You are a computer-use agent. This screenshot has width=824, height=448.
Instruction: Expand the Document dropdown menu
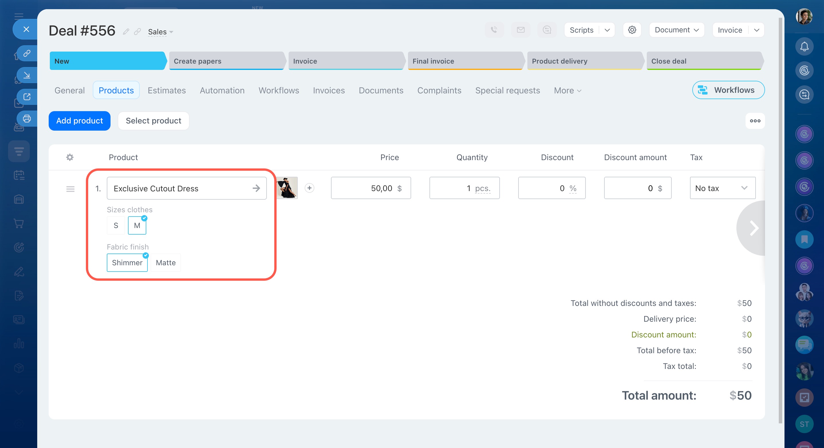[676, 30]
